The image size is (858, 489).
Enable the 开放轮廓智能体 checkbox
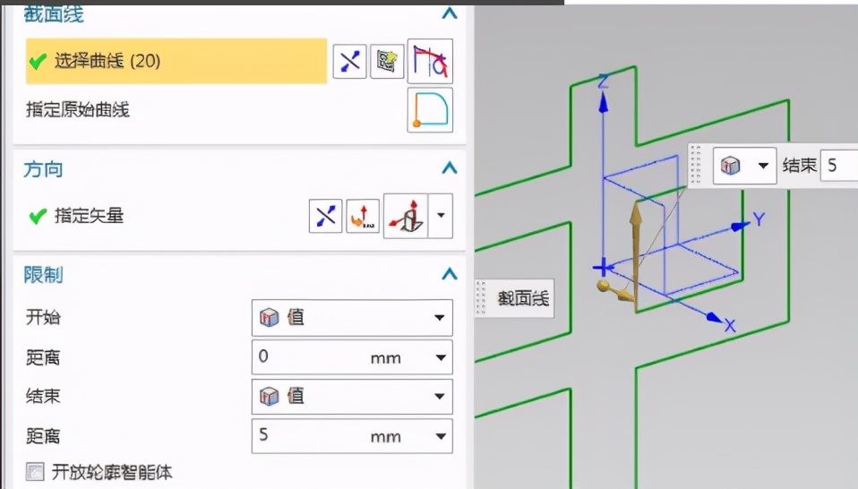click(35, 471)
